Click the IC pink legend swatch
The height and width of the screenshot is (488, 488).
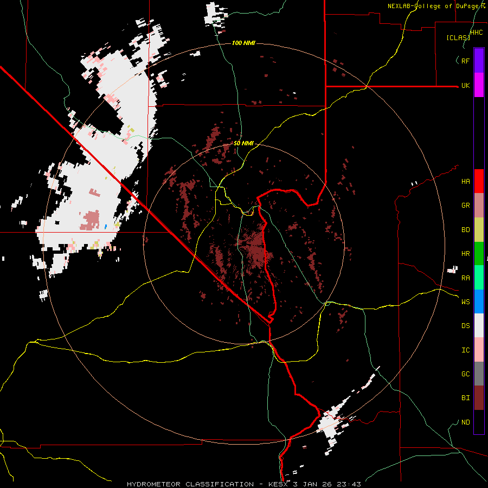coord(479,350)
